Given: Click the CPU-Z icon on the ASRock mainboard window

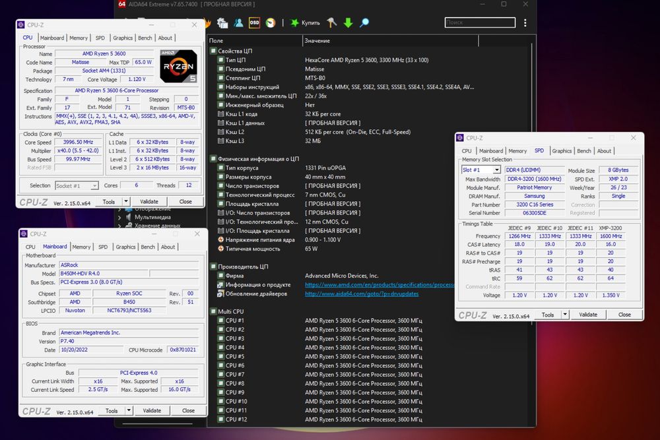Looking at the screenshot, I should tap(24, 234).
